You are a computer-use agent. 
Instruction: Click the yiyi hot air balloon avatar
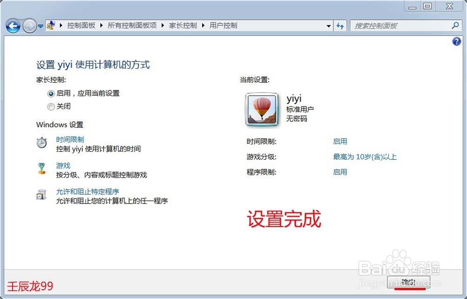[262, 109]
